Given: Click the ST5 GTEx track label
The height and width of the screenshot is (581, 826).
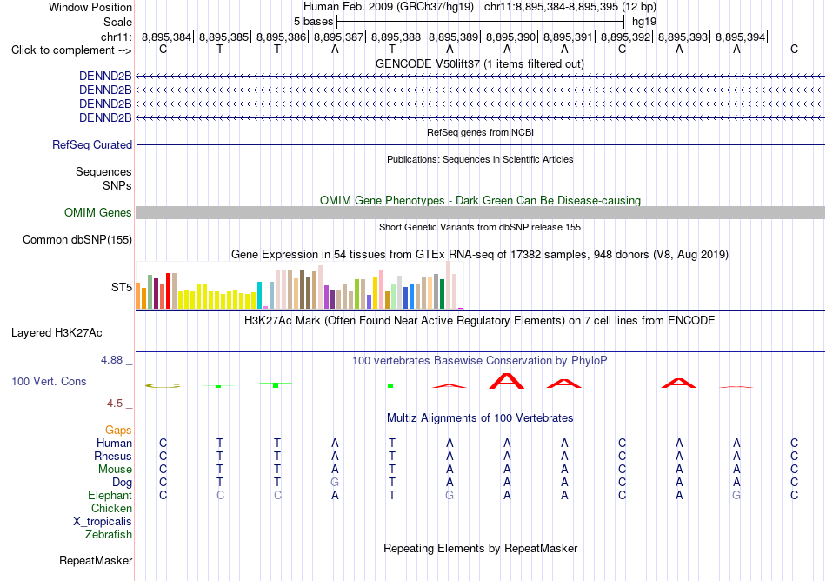Looking at the screenshot, I should point(121,287).
